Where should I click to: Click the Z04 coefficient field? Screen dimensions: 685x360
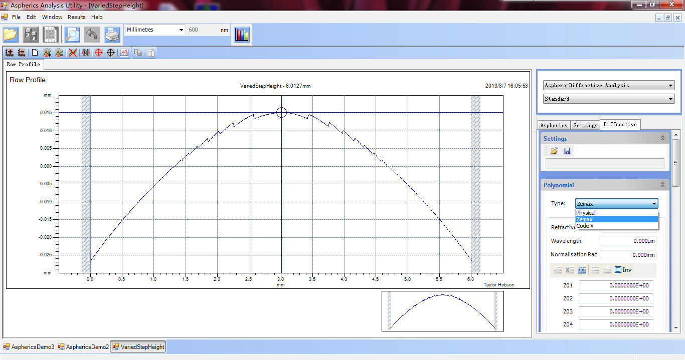(616, 324)
